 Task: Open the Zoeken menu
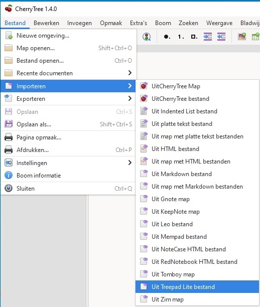188,23
